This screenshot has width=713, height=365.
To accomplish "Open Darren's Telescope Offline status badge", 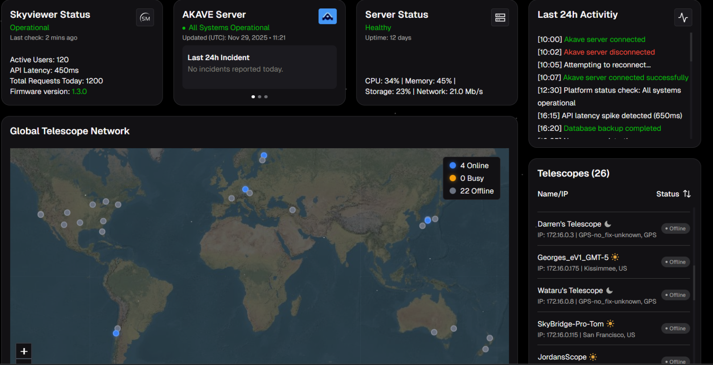I will pos(675,228).
